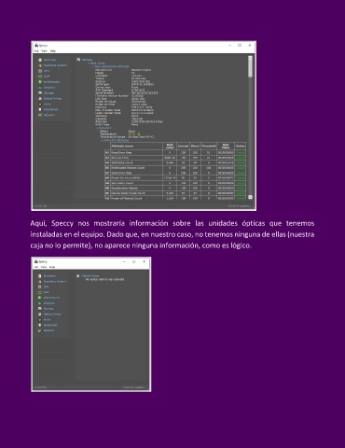Open Peripherals in lower Speccy window sidebar
Screen dimensions: 345x448
pyautogui.click(x=50, y=325)
